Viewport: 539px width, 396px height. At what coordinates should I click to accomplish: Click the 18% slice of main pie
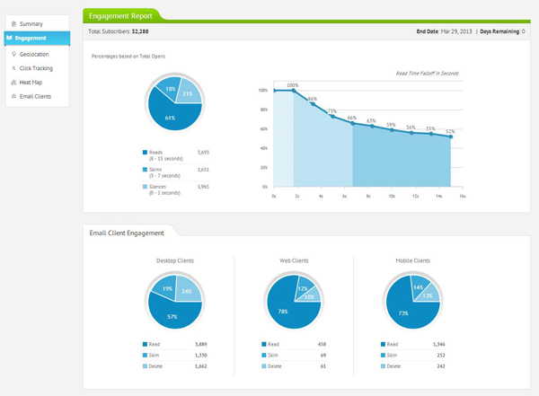(170, 89)
